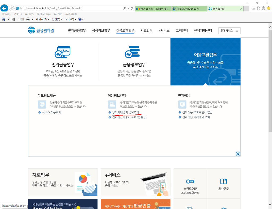Click the help question mark icon
This screenshot has height=209, width=272.
(80, 19)
